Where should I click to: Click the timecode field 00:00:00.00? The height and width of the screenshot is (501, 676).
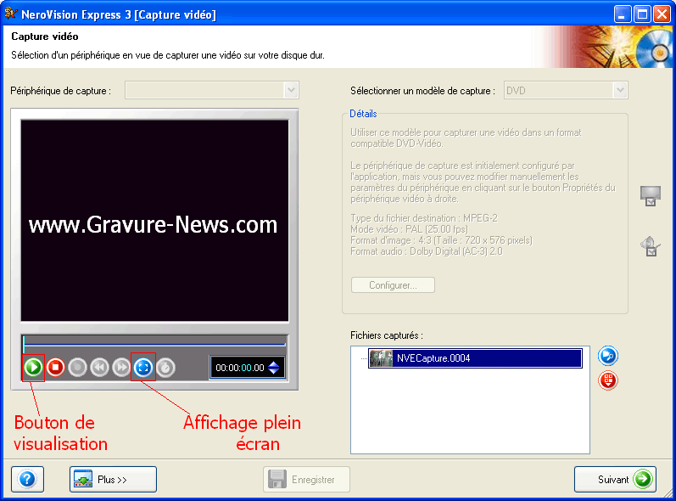click(x=240, y=368)
